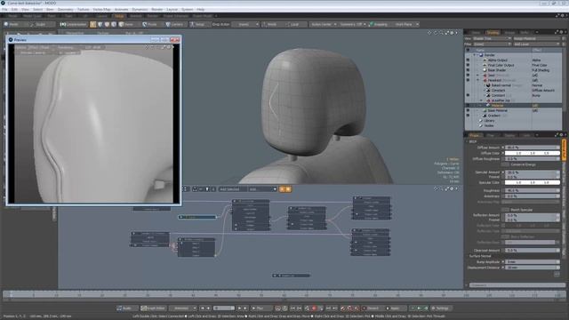
Task: Hide the Alpha Output layer with its eye toggle
Action: [468, 60]
